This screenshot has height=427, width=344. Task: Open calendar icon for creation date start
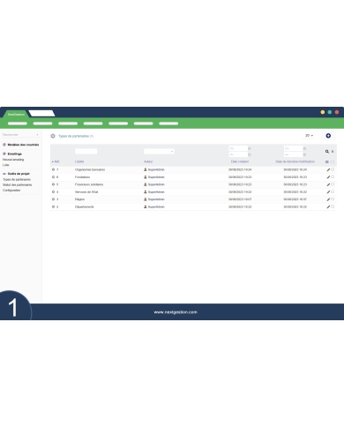[250, 148]
